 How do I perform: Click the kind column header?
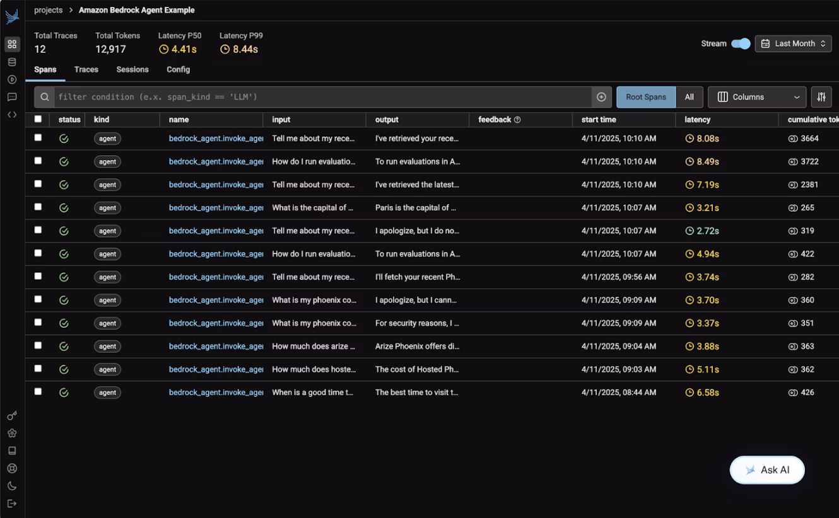click(x=102, y=120)
